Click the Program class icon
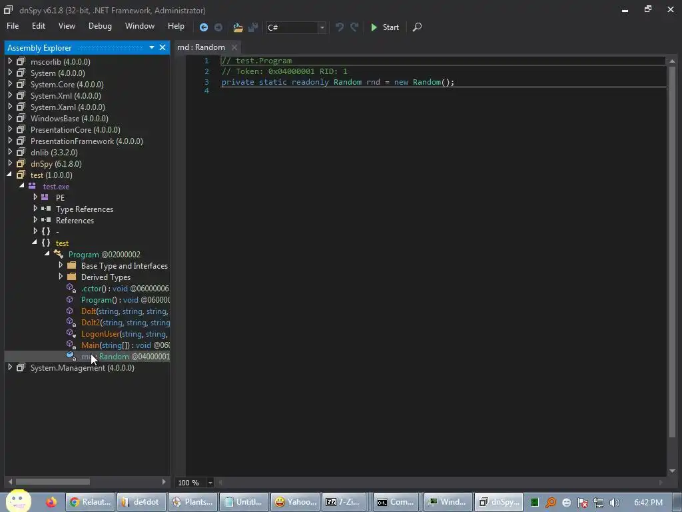The image size is (682, 512). click(59, 254)
